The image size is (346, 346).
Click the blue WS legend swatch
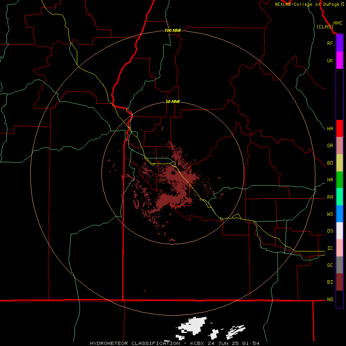tap(339, 214)
